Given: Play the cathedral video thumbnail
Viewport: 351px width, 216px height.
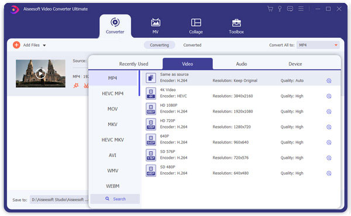Looking at the screenshot, I should click(40, 74).
